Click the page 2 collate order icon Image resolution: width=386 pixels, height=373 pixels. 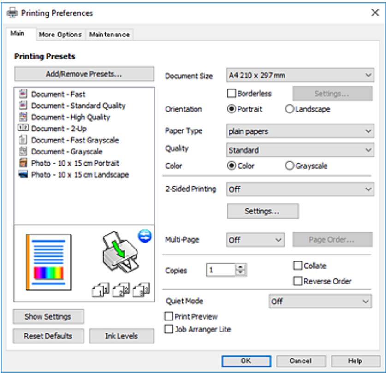(x=121, y=290)
